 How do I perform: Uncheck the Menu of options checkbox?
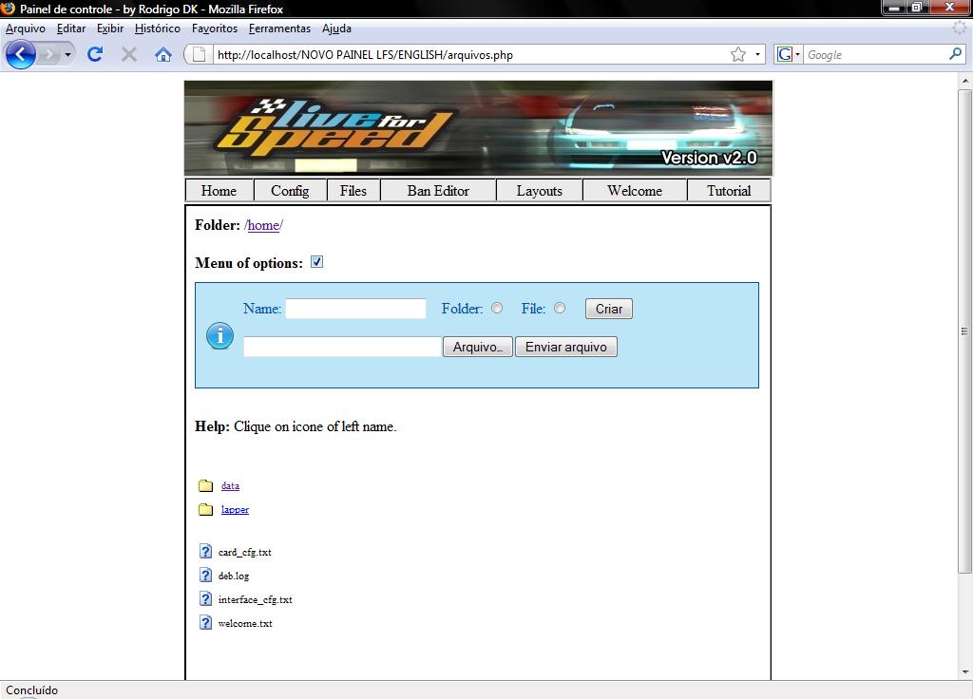pyautogui.click(x=316, y=262)
